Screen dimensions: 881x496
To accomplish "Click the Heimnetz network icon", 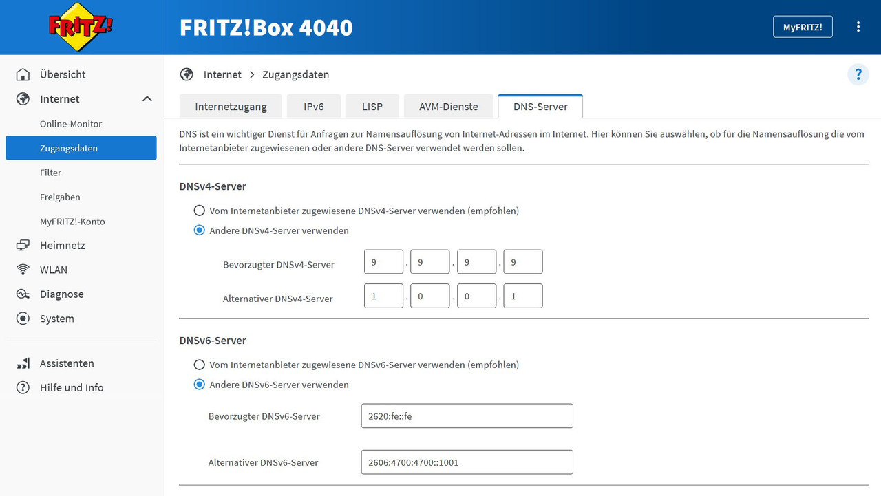I will (x=23, y=245).
